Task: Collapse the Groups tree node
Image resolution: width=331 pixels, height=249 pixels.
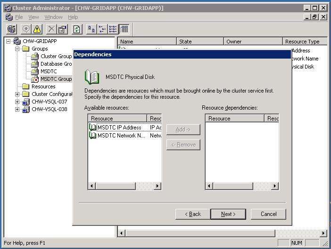Action: [17, 49]
